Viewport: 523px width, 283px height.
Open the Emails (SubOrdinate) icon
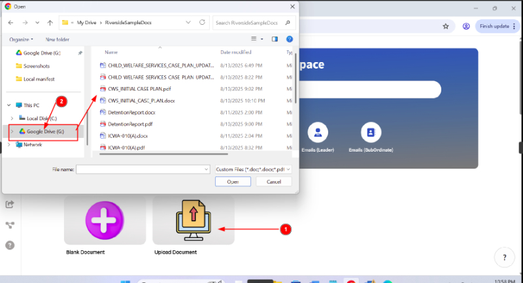(x=371, y=133)
